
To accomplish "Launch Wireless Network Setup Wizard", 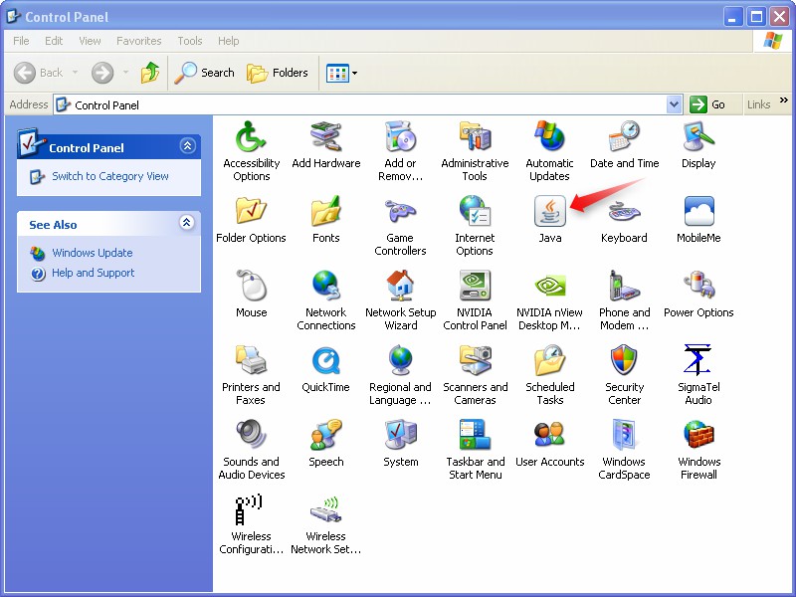I will point(326,510).
